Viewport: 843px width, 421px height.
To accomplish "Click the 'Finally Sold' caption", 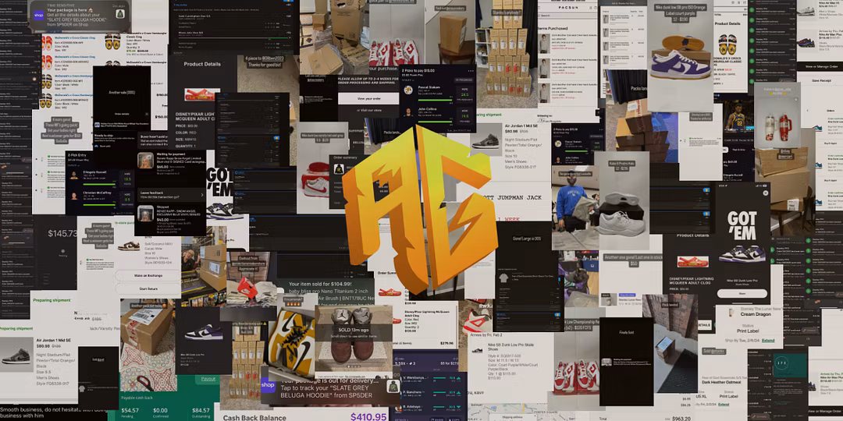I will click(625, 332).
